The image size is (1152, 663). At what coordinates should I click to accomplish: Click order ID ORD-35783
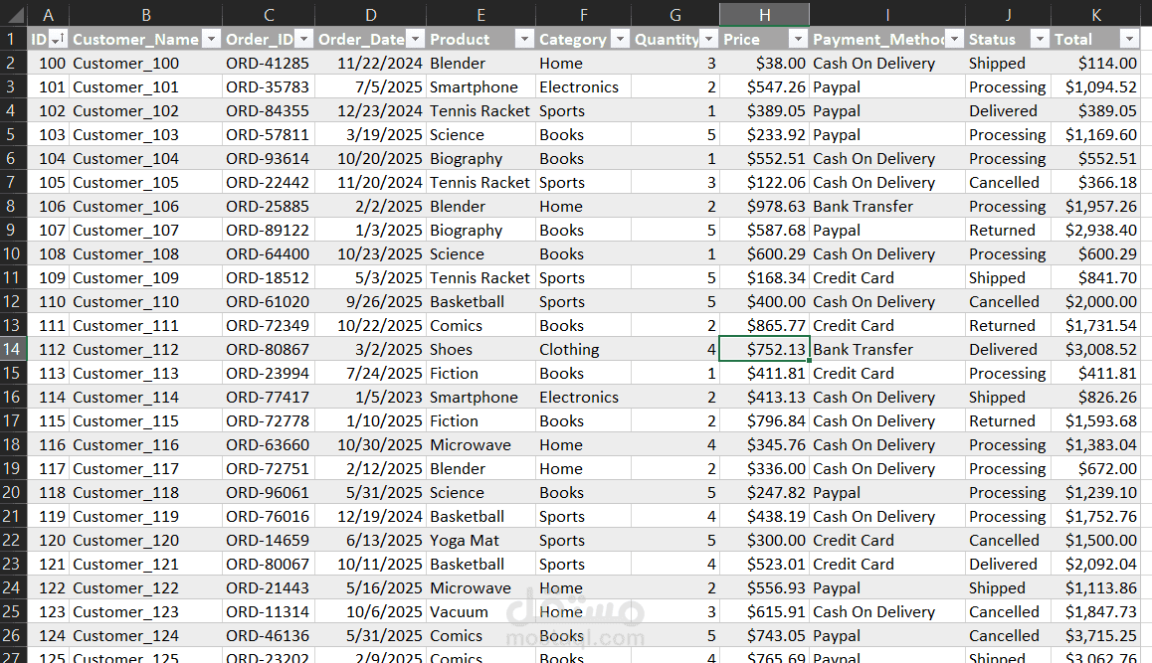coord(269,87)
